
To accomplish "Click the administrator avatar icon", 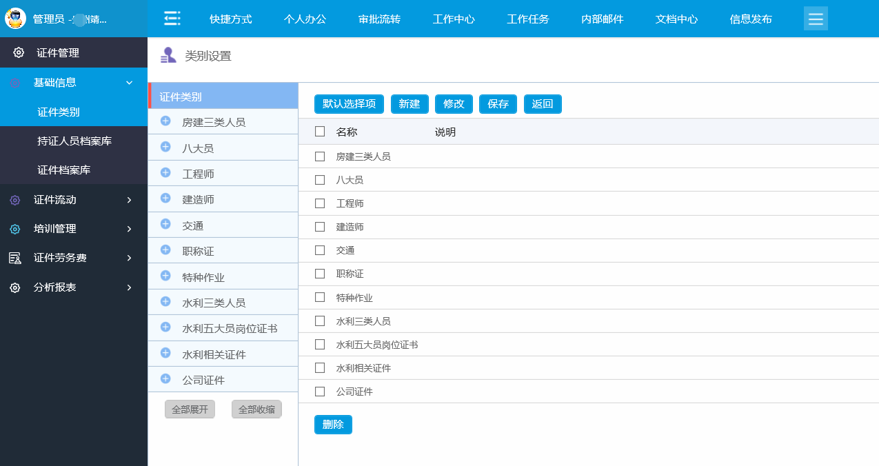I will [15, 19].
